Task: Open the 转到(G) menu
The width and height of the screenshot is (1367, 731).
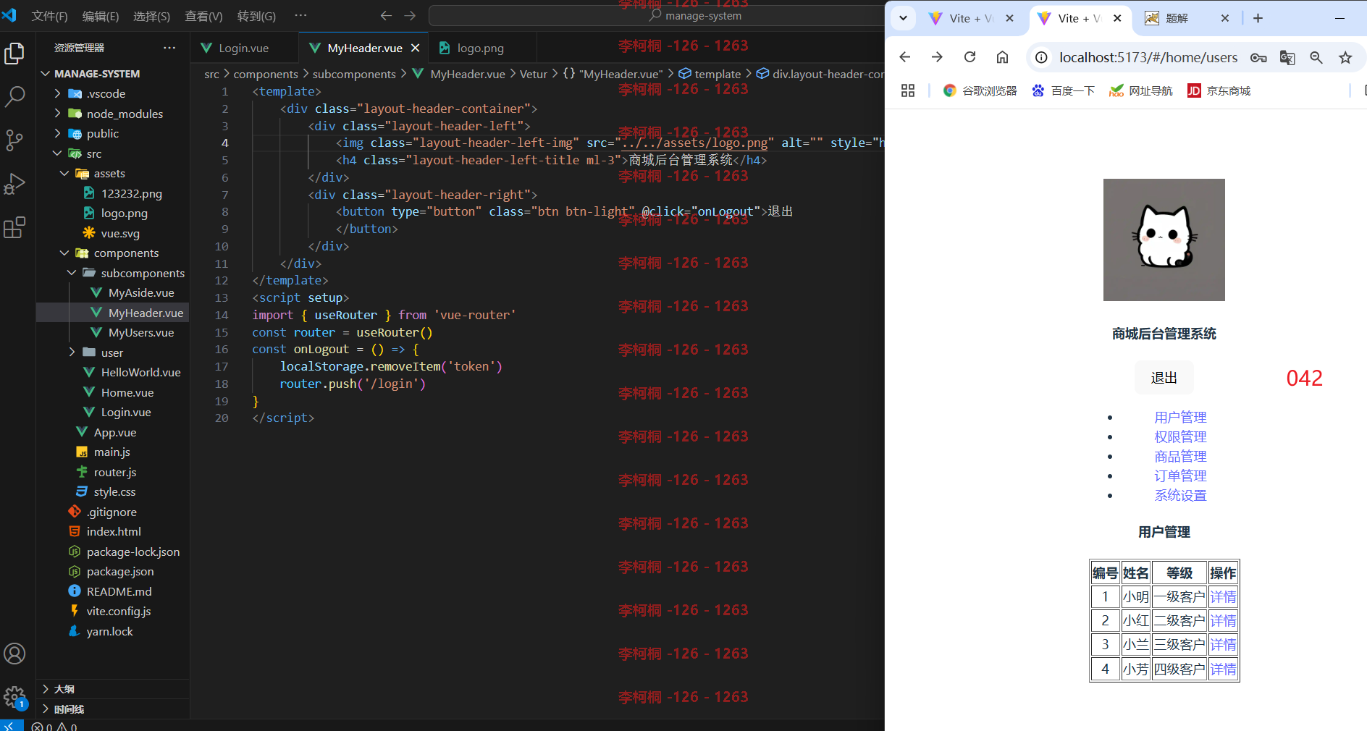Action: pyautogui.click(x=256, y=16)
